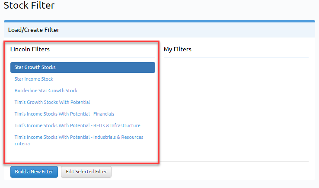Open the Star Income Stock filter

point(34,79)
